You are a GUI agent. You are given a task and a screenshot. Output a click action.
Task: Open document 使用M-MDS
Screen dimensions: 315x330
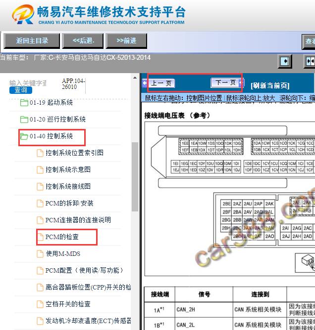point(63,254)
